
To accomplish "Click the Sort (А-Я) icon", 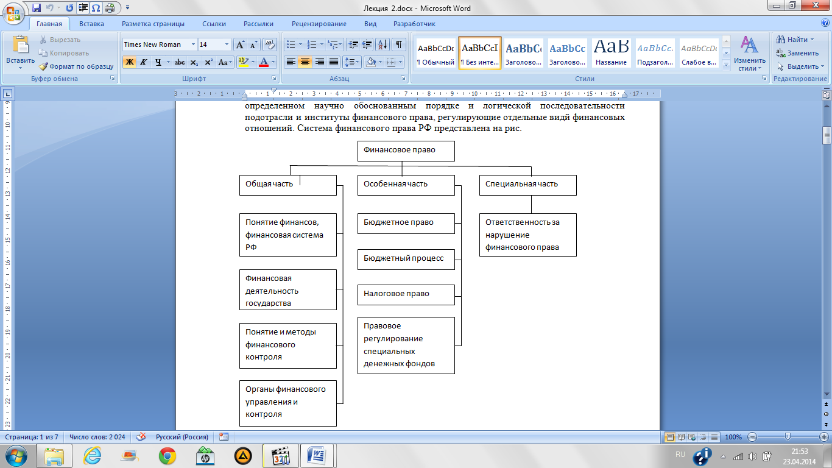I will point(383,44).
